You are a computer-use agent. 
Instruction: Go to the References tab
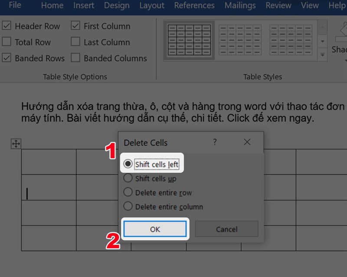coord(194,5)
